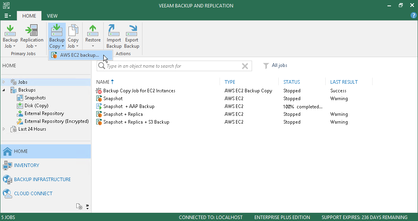This screenshot has height=221, width=418.
Task: Select Snapshot + Replica + S3 Backup job
Action: tap(136, 122)
